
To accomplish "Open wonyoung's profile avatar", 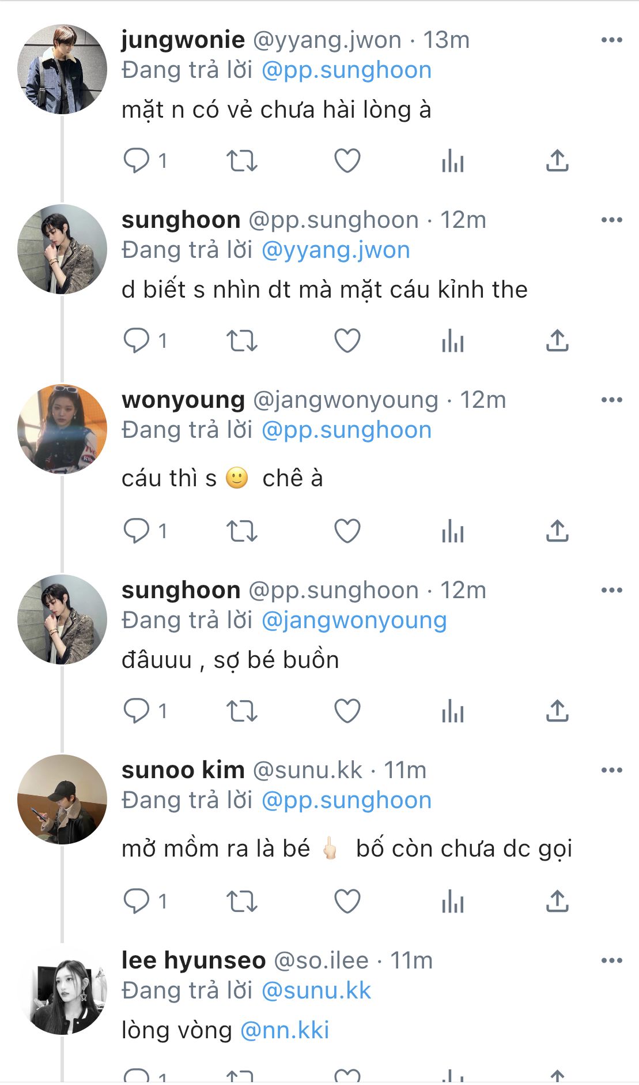I will coord(62,429).
